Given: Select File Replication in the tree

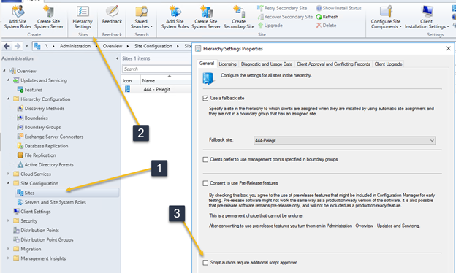Looking at the screenshot, I should (40, 155).
